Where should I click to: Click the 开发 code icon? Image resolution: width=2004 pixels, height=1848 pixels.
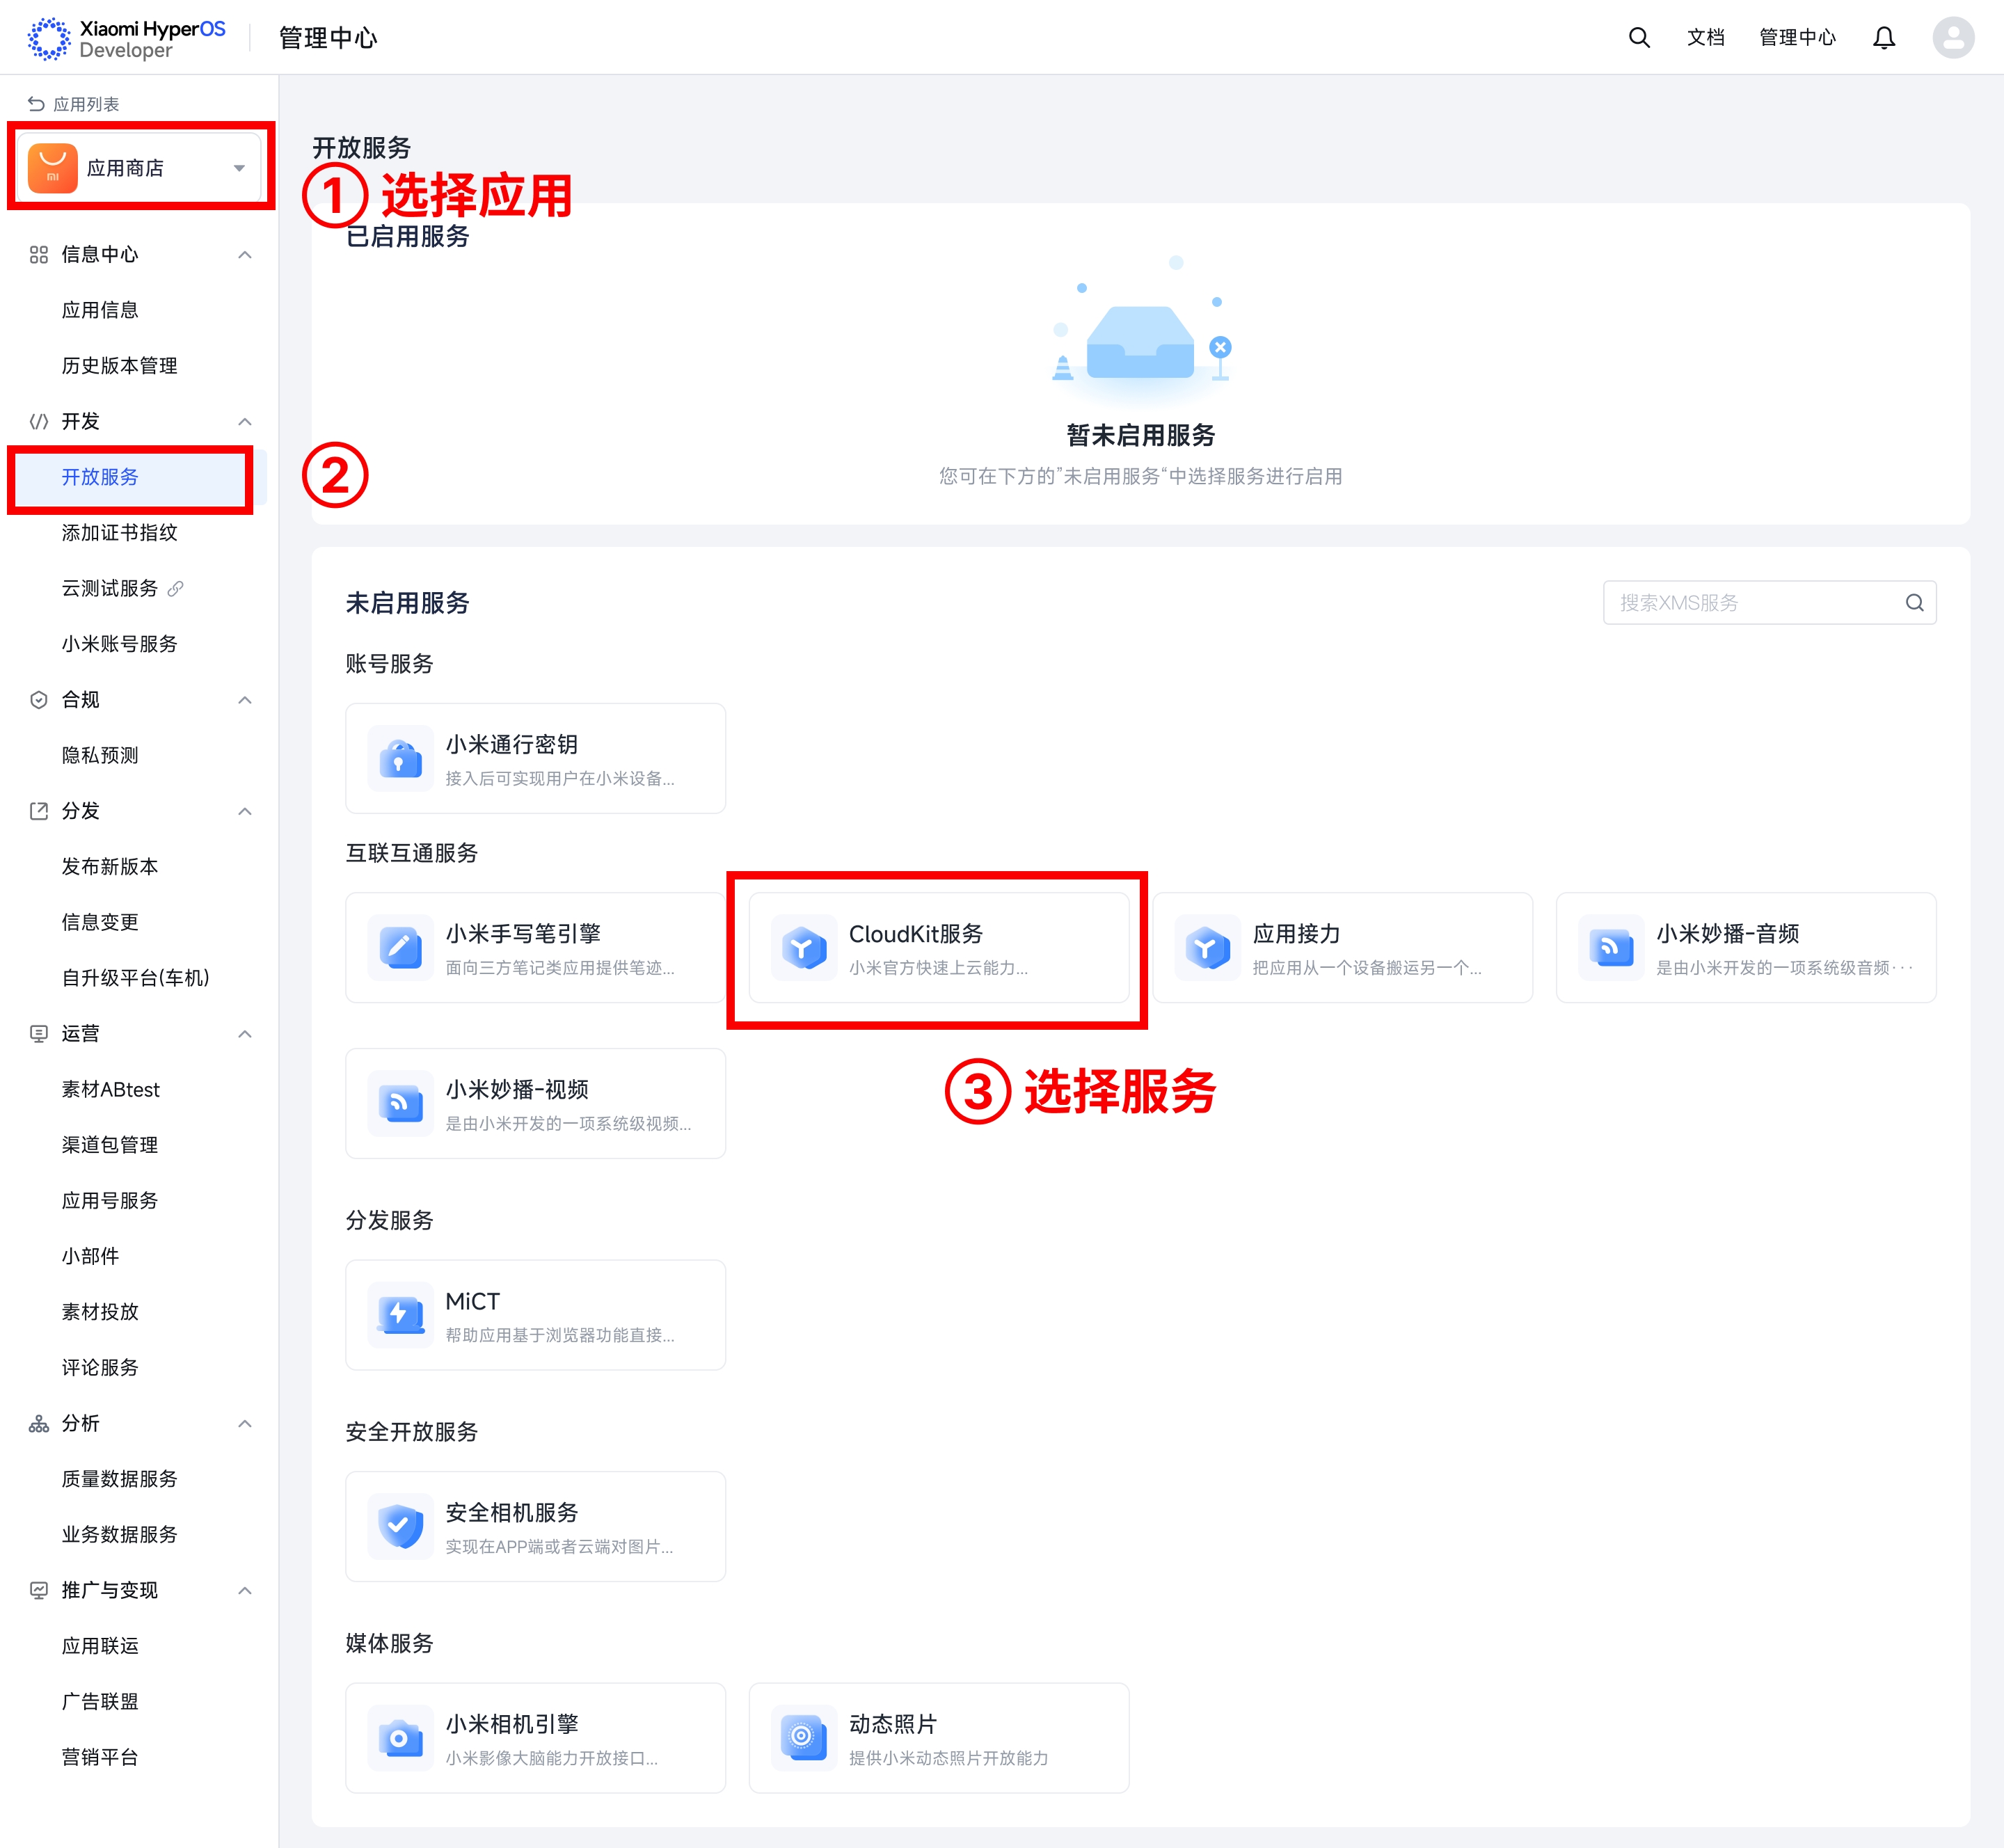pos(39,421)
